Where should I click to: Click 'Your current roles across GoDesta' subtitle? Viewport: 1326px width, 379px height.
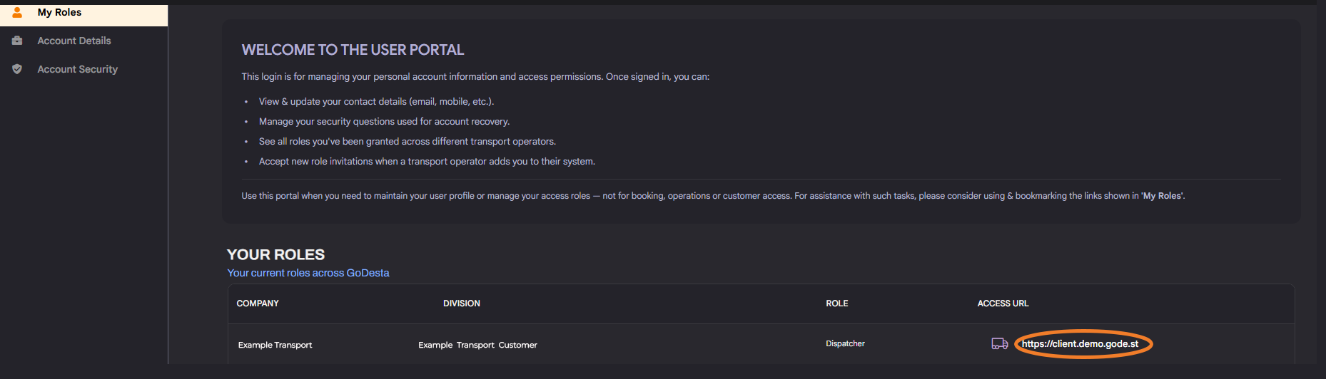(308, 273)
